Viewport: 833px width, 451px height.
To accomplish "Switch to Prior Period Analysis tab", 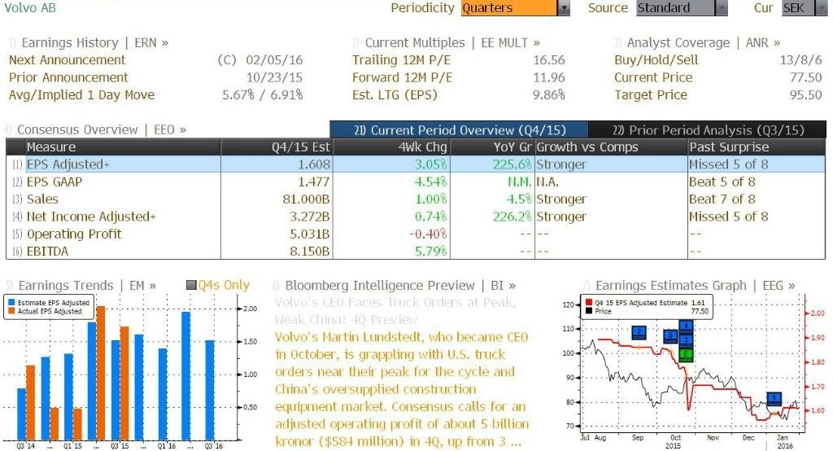I will [708, 129].
